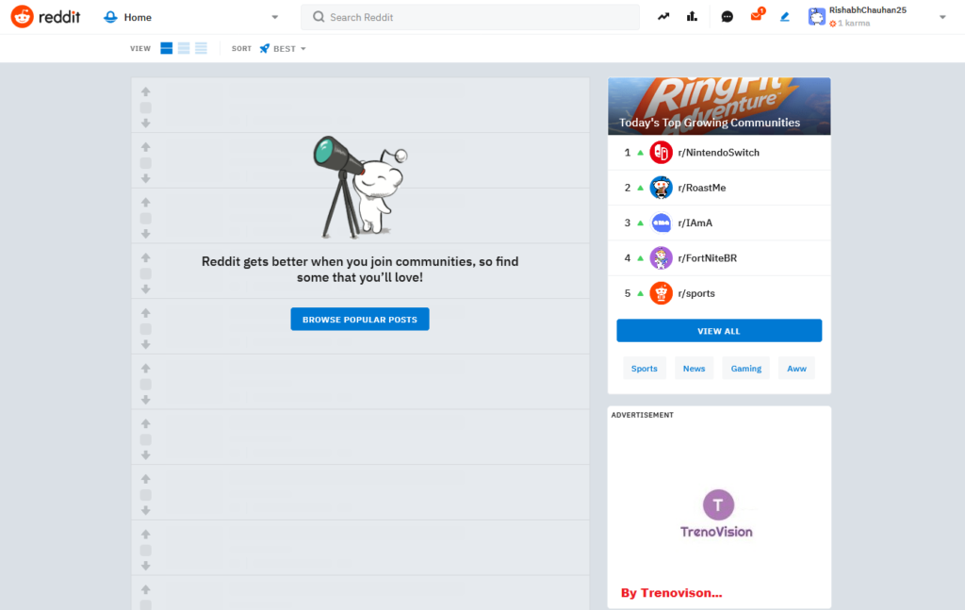Switch to compact view layout
This screenshot has height=610, width=965.
point(201,48)
